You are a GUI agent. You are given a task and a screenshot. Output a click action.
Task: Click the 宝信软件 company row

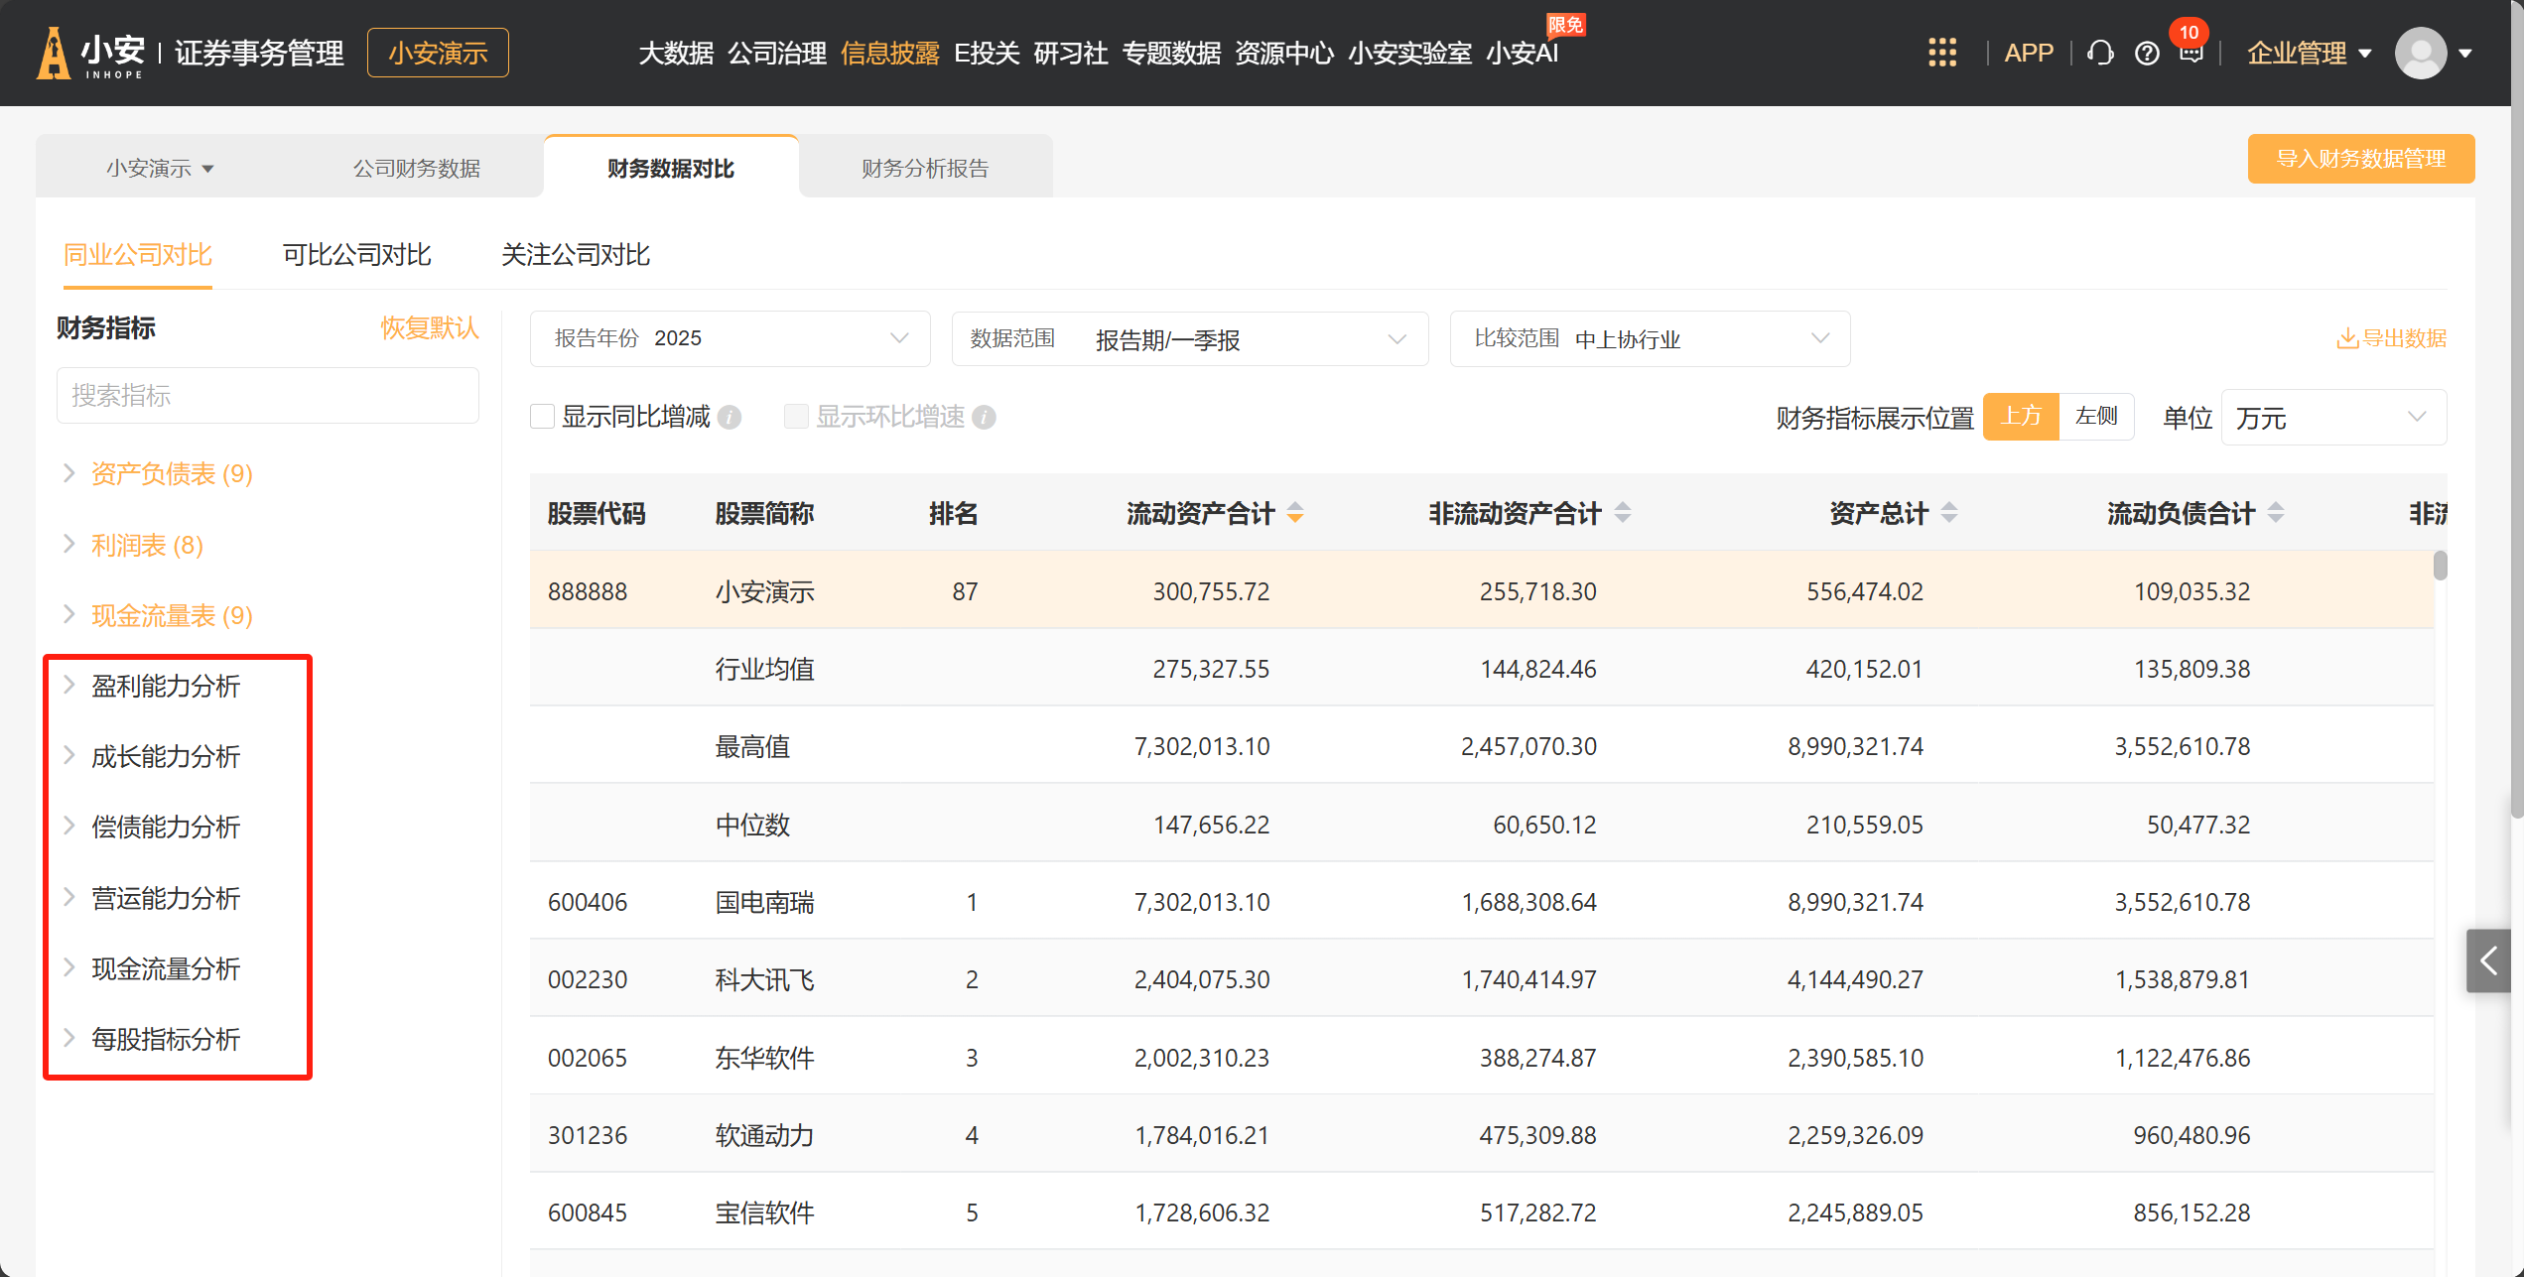pos(1482,1213)
